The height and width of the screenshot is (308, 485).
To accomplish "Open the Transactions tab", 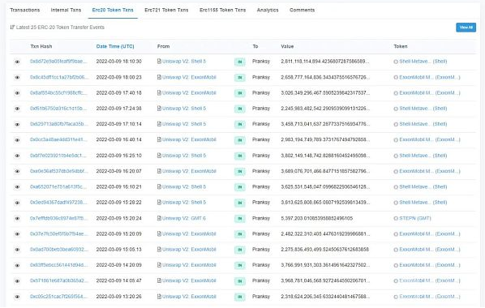I will (25, 10).
